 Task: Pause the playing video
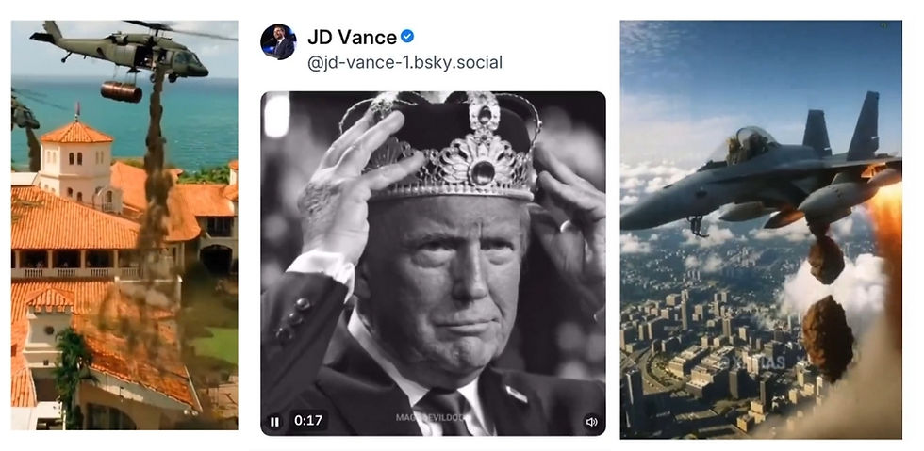click(x=274, y=422)
